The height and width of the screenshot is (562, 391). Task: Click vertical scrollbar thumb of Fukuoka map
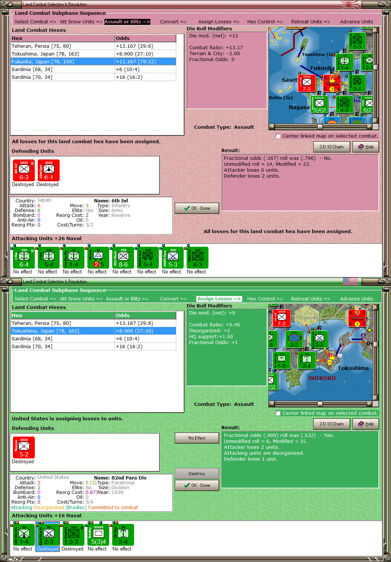coord(375,67)
